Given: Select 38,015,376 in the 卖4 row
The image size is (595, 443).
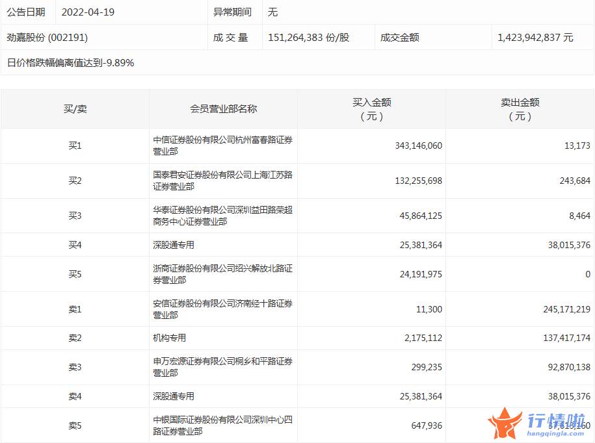Looking at the screenshot, I should point(569,396).
